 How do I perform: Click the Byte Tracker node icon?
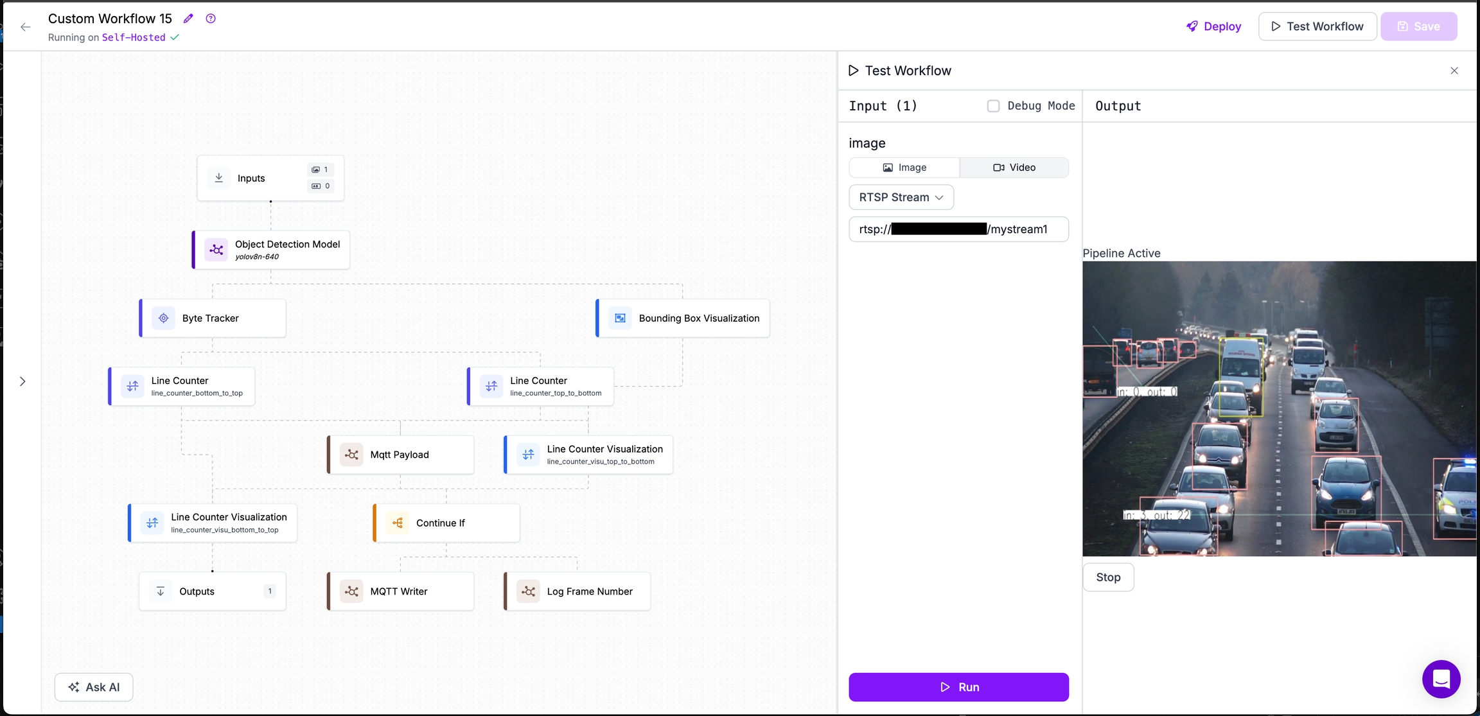[164, 318]
